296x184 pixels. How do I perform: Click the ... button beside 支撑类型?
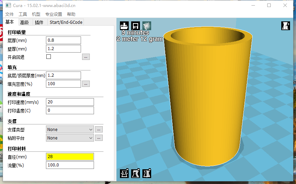click(x=99, y=129)
